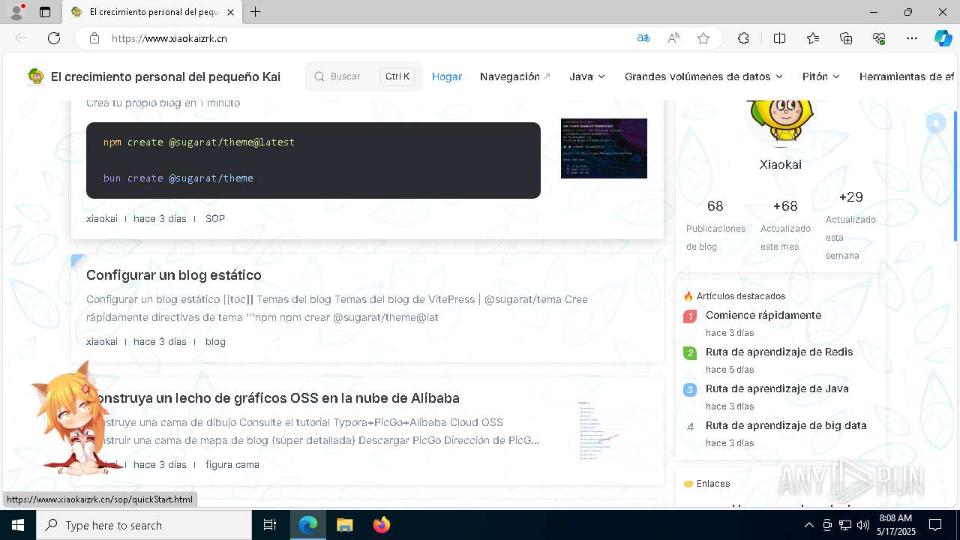Go to Hogar nav item
The width and height of the screenshot is (960, 540).
447,76
